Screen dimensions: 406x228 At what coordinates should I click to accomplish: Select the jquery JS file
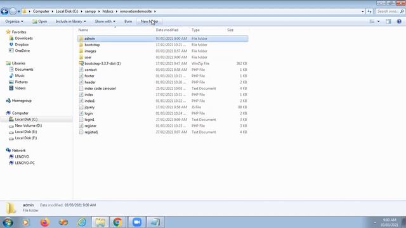point(162,107)
